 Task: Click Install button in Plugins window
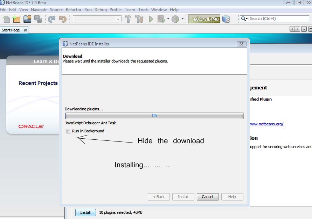[x=85, y=212]
